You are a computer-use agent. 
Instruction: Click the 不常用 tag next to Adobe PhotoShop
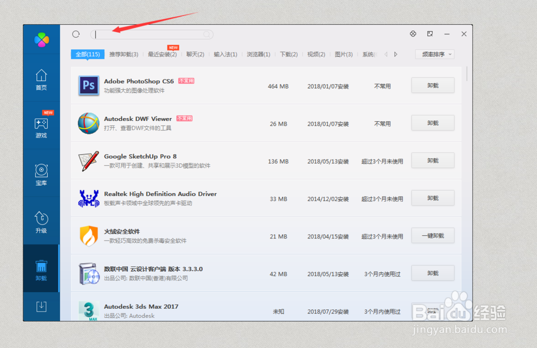(186, 81)
